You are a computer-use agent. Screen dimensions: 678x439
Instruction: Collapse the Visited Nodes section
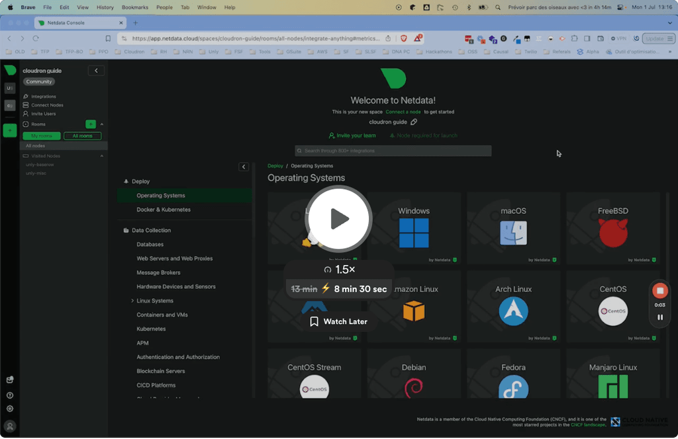pos(102,156)
